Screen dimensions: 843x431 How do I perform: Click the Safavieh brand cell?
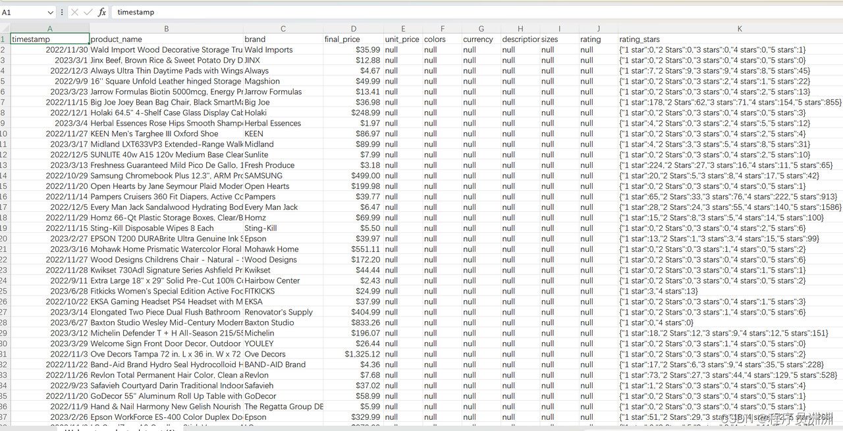pyautogui.click(x=283, y=386)
